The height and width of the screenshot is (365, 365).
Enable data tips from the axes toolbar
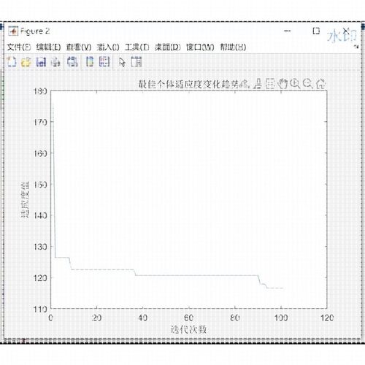[269, 84]
